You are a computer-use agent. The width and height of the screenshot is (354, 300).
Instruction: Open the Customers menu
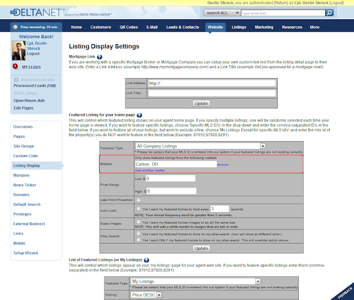tap(101, 27)
